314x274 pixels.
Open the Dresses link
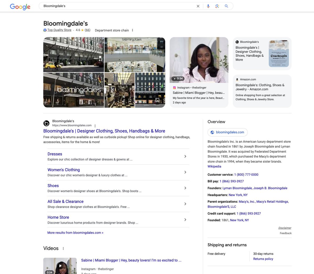(x=55, y=154)
